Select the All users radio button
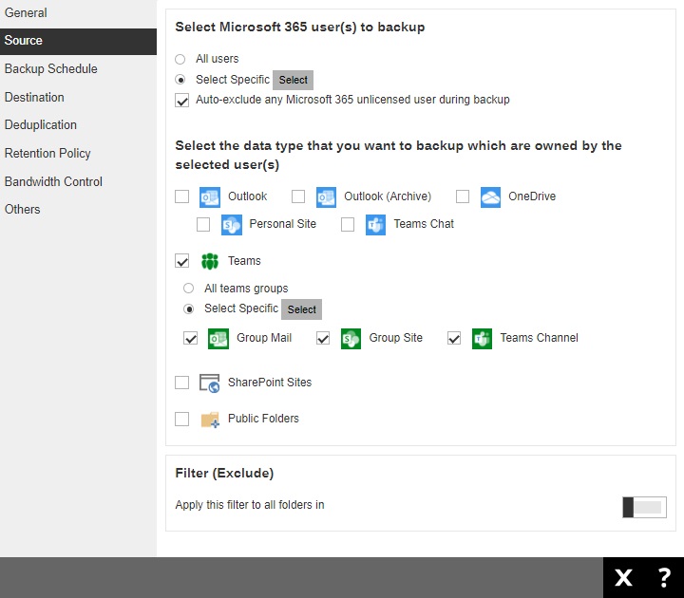Image resolution: width=684 pixels, height=598 pixels. [180, 59]
